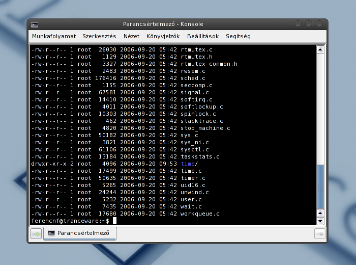
Task: Click the file name time.c
Action: coord(191,171)
